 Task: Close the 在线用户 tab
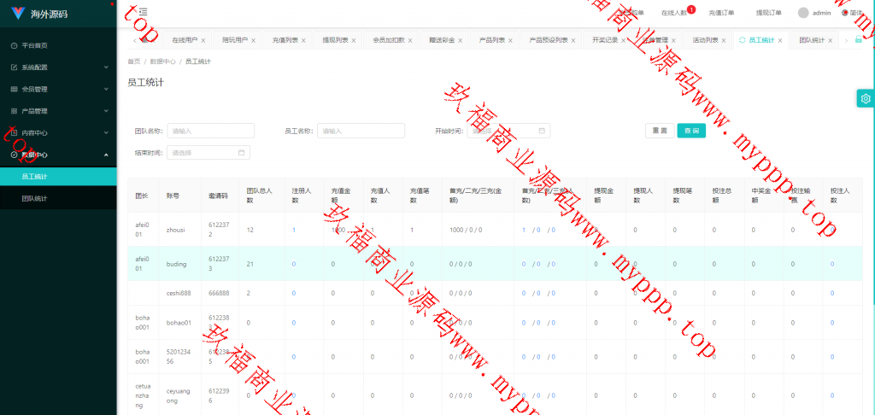click(x=203, y=41)
